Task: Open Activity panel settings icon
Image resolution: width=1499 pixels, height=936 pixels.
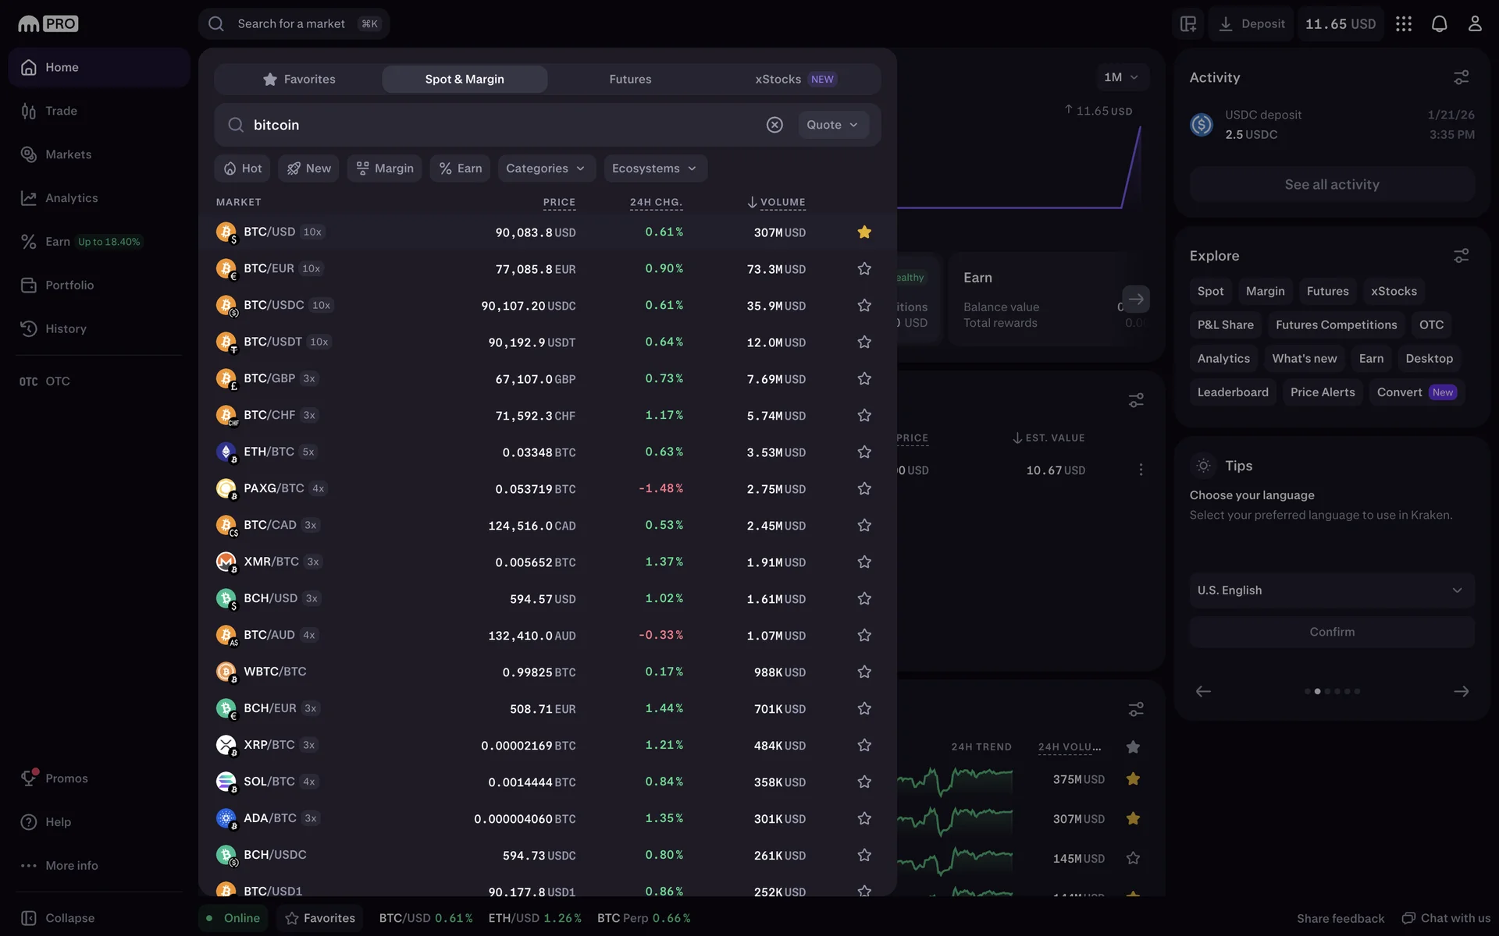Action: [x=1461, y=77]
